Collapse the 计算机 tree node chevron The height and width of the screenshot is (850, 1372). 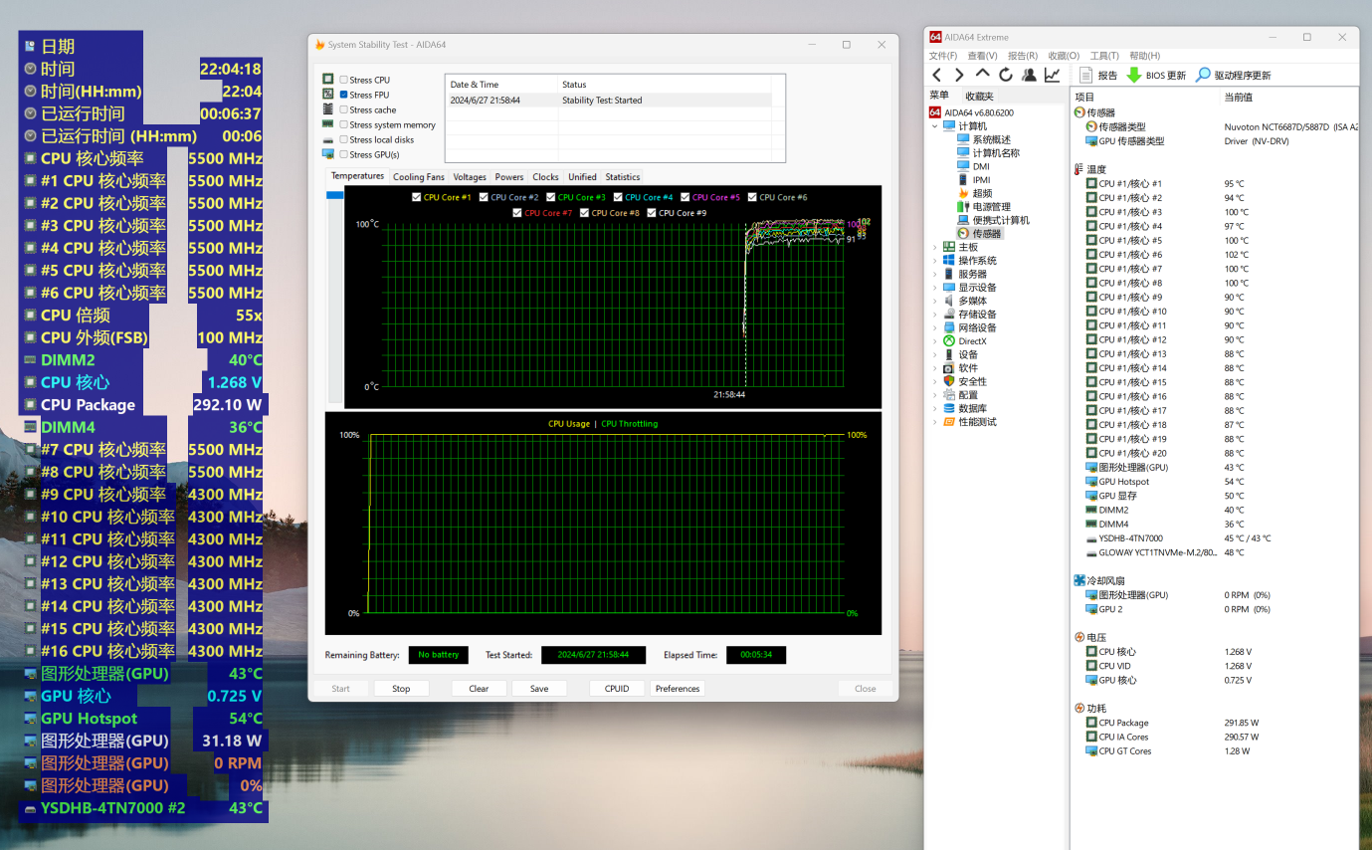tap(934, 126)
